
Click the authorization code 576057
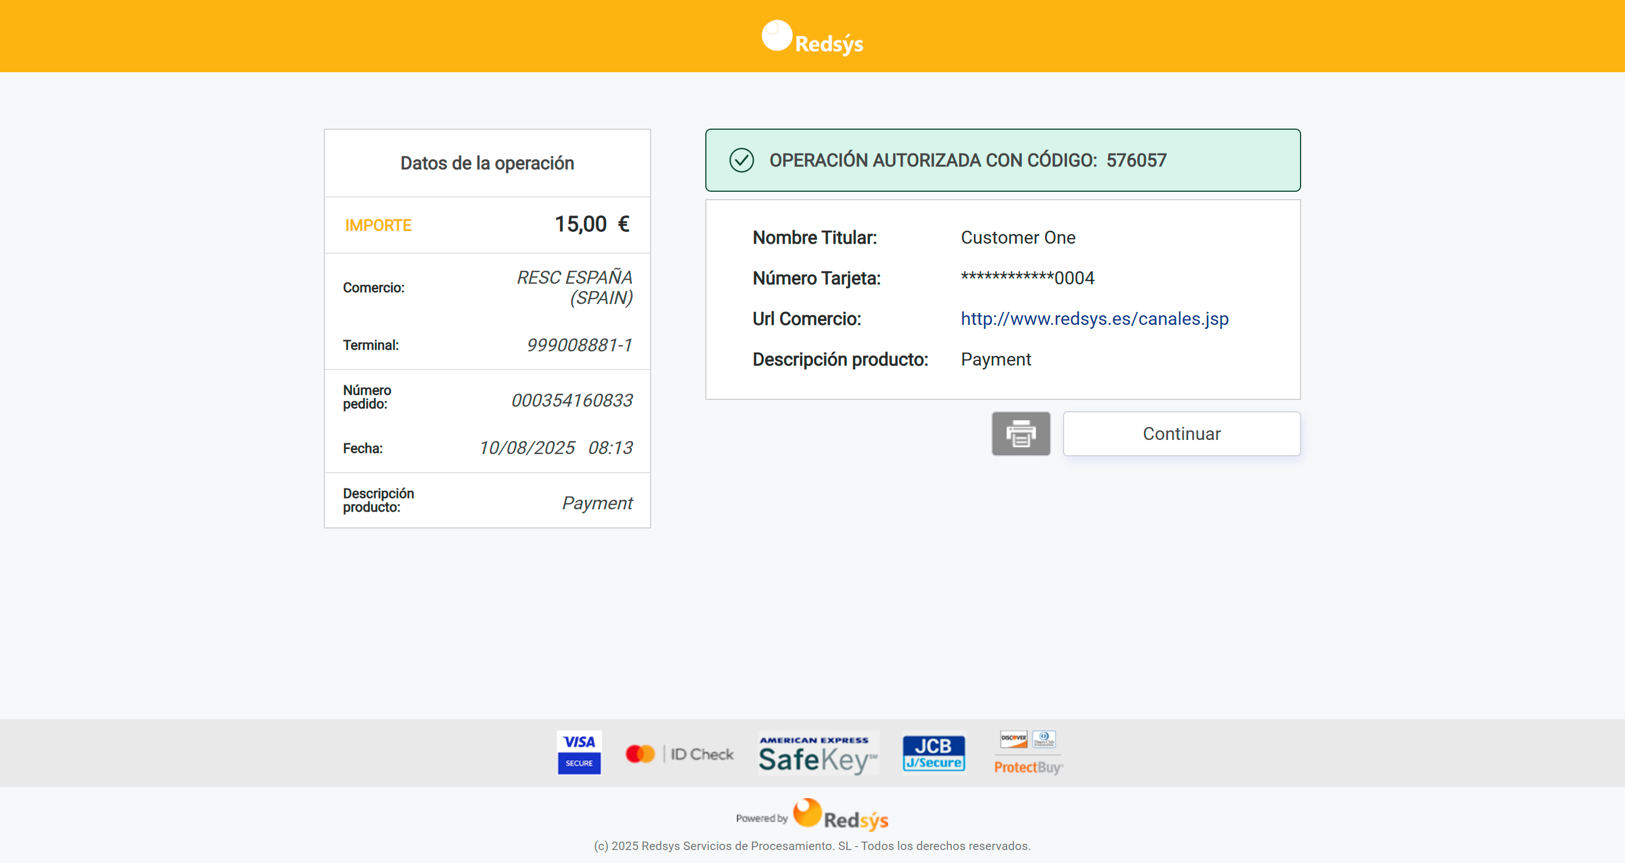1136,160
